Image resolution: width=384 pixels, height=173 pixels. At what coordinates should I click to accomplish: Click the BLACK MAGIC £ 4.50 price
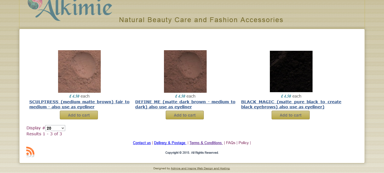click(x=286, y=96)
